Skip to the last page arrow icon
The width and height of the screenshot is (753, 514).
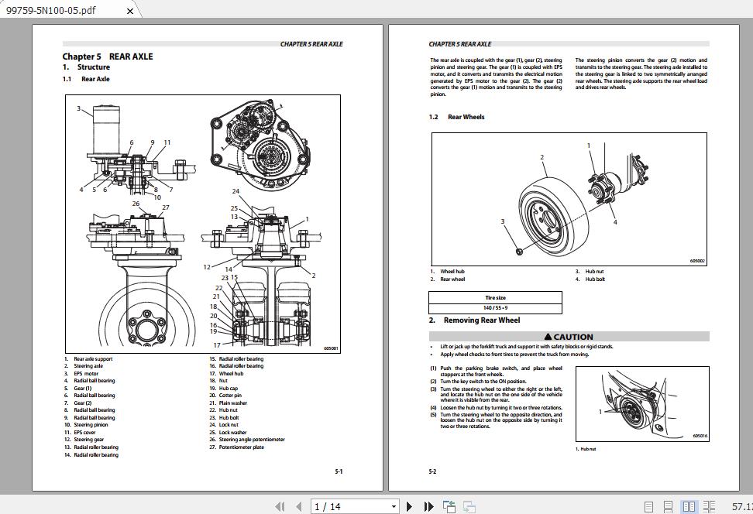[428, 505]
